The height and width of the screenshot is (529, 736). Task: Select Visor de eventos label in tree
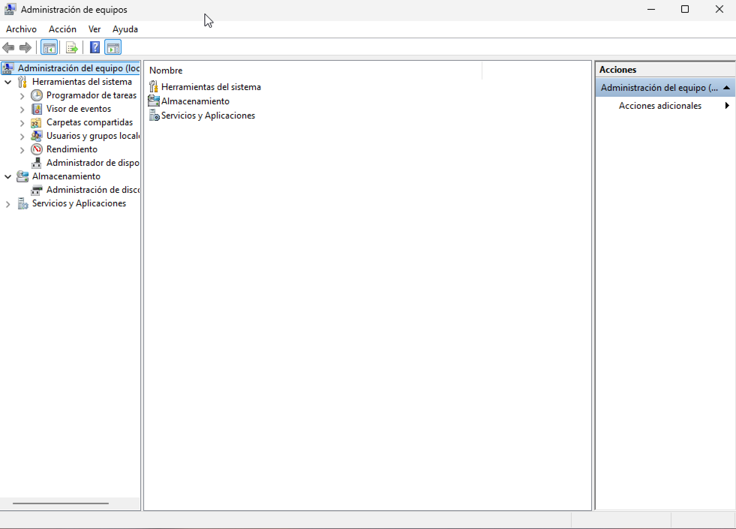[x=79, y=109]
